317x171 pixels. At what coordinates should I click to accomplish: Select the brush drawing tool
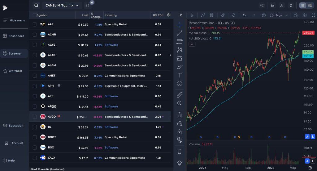(180, 67)
